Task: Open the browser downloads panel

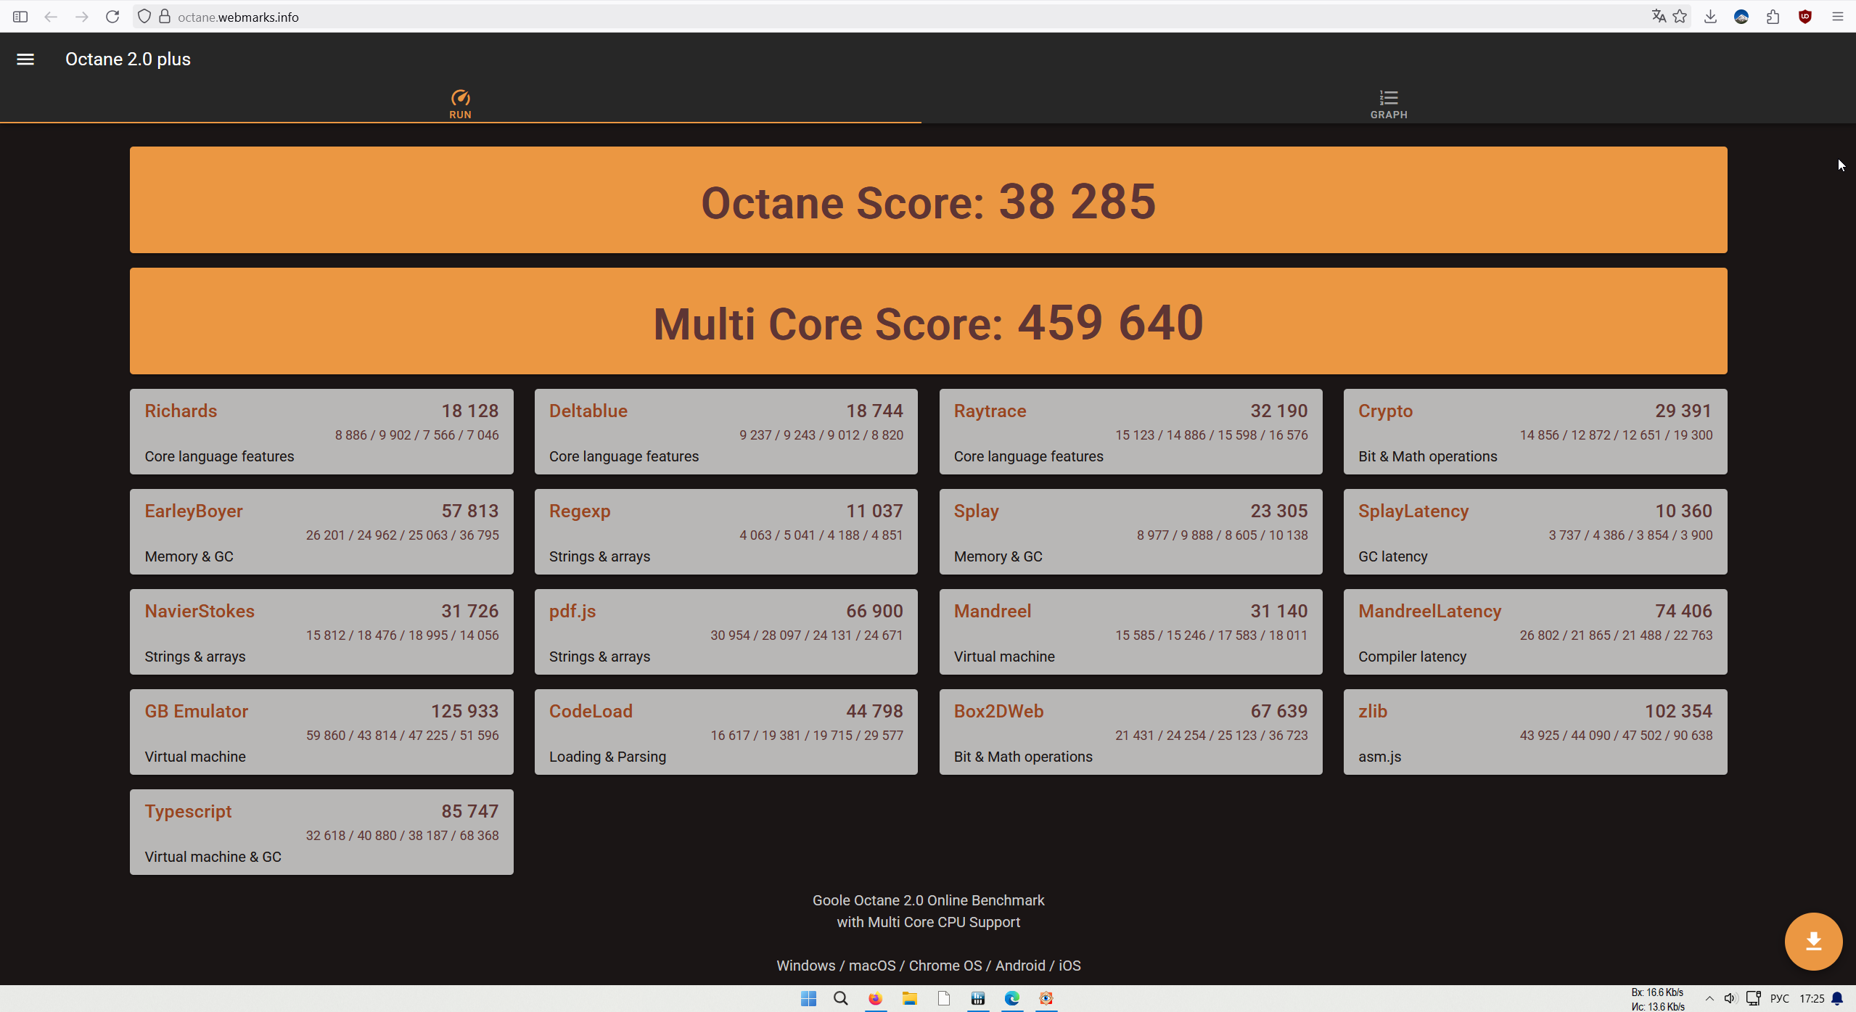Action: pyautogui.click(x=1710, y=17)
